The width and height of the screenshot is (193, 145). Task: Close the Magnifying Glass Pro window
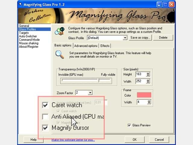[x=172, y=5]
